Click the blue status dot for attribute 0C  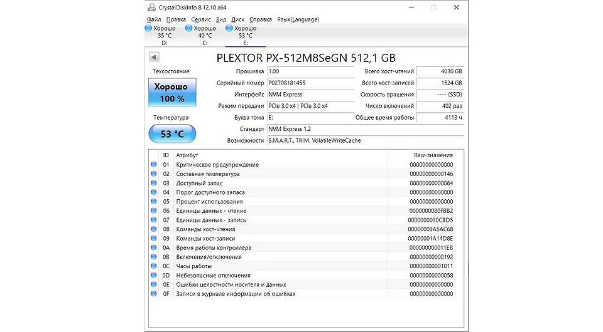[154, 266]
